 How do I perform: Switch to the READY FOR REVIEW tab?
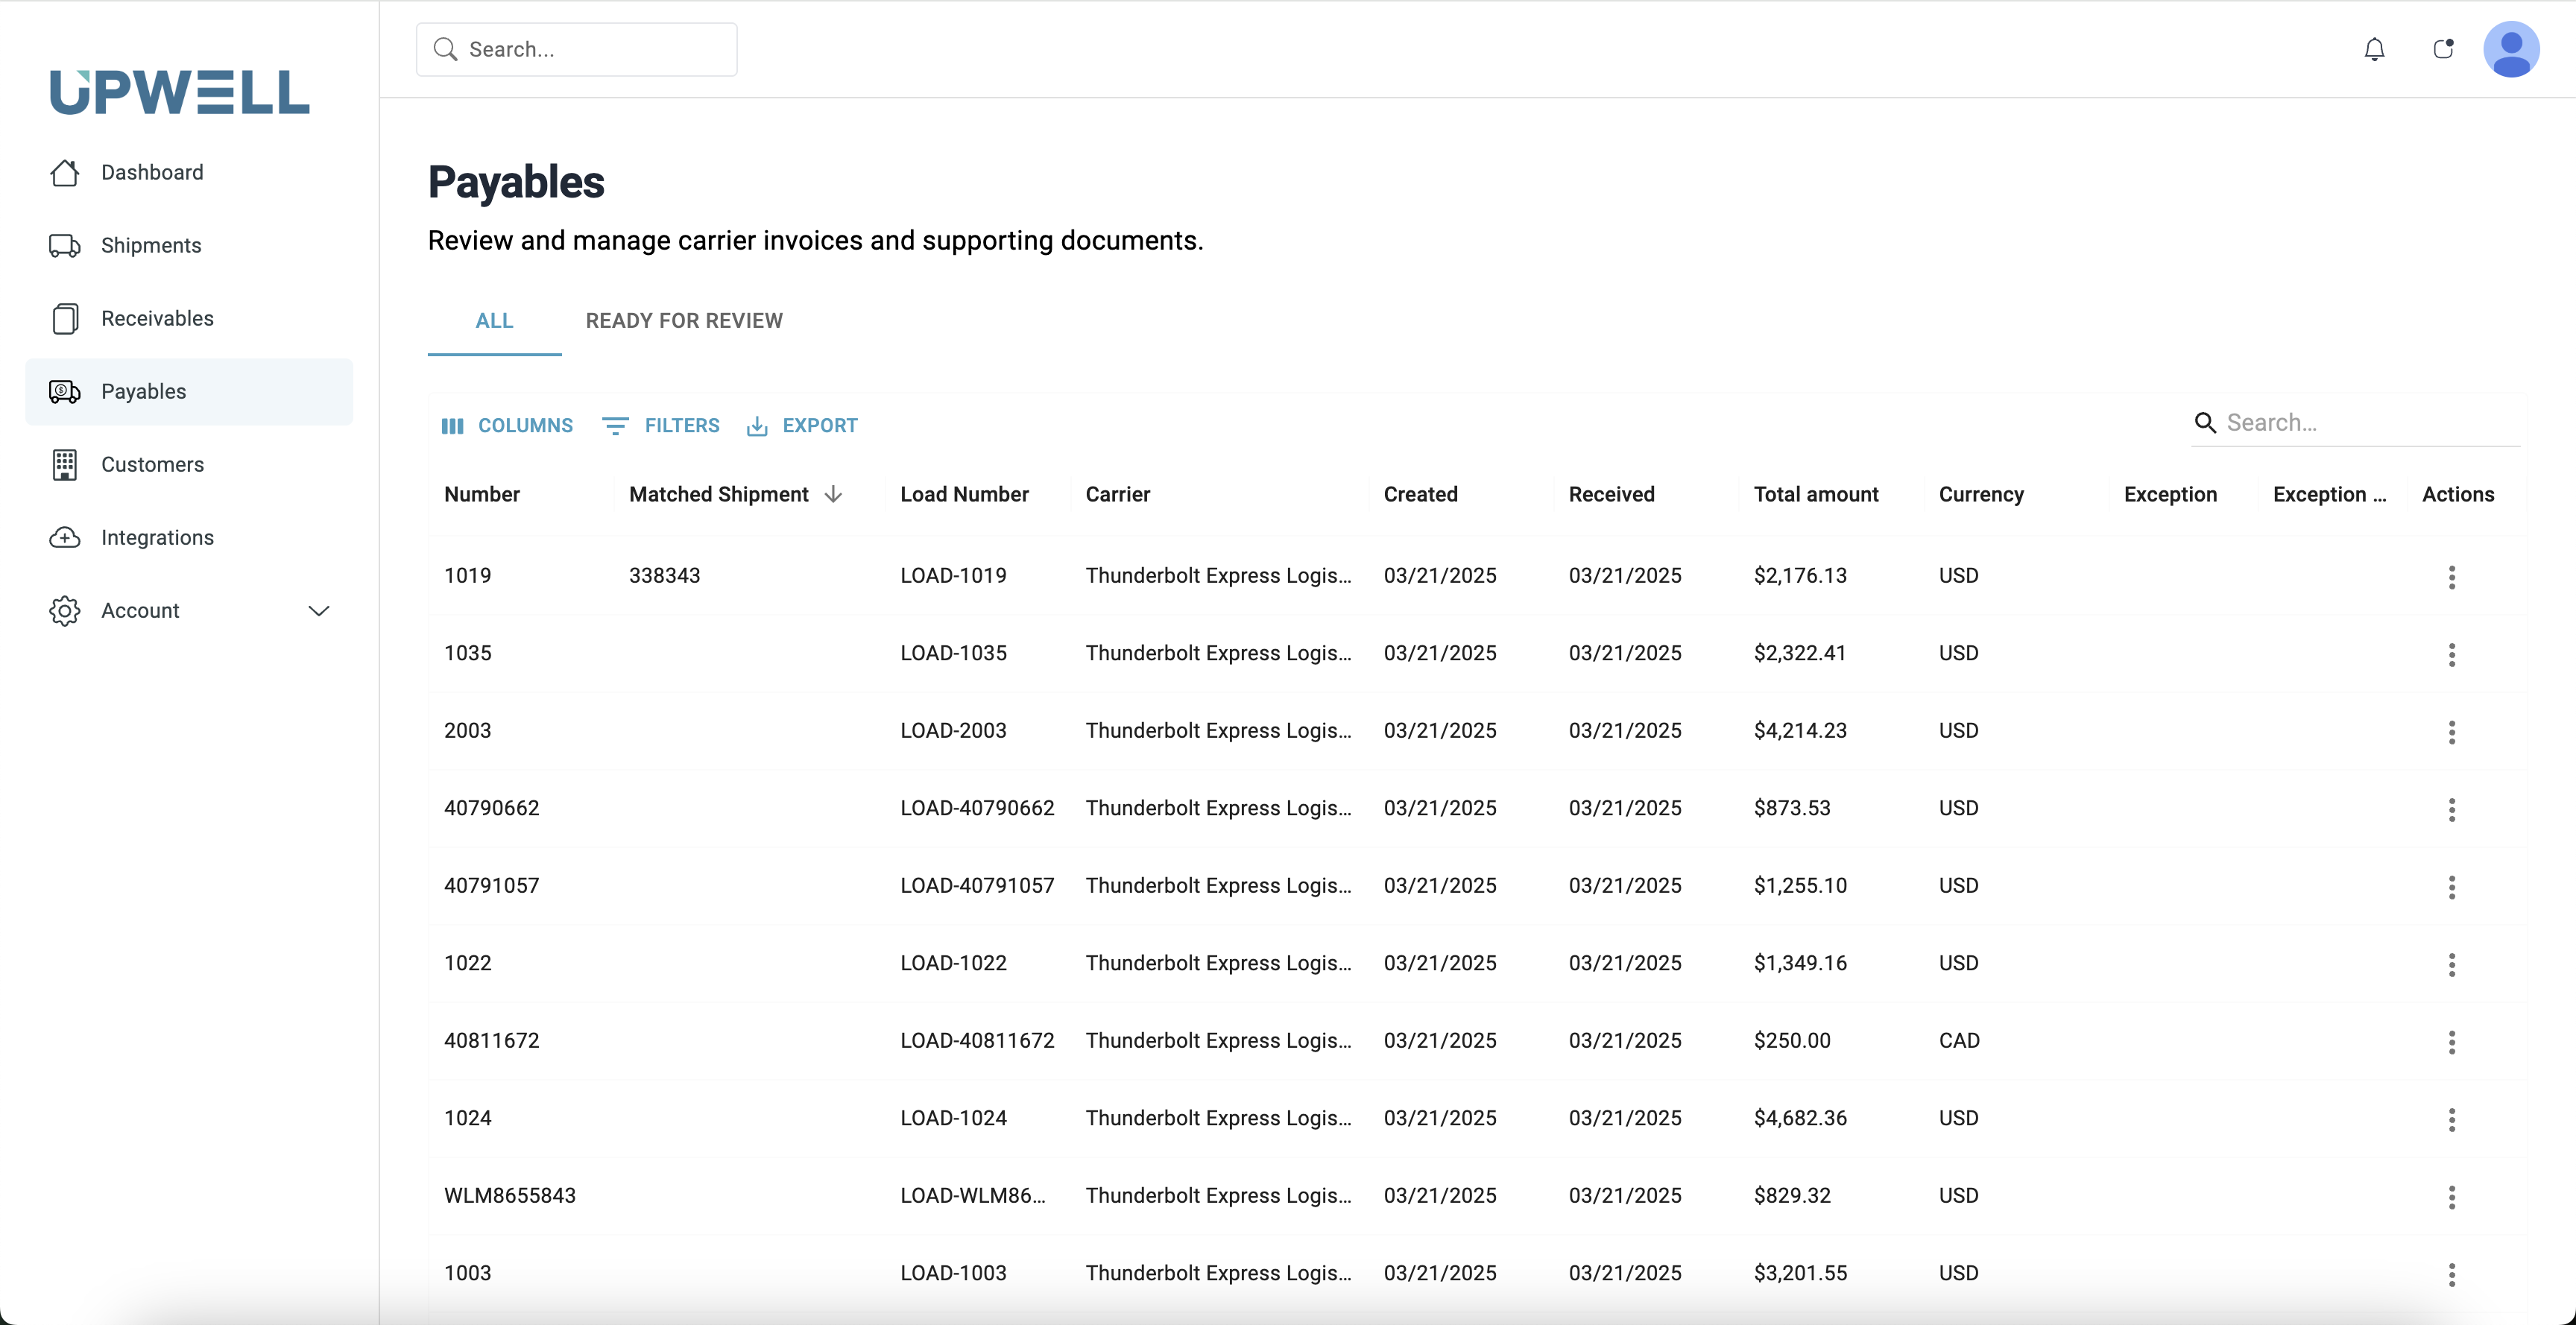[684, 320]
